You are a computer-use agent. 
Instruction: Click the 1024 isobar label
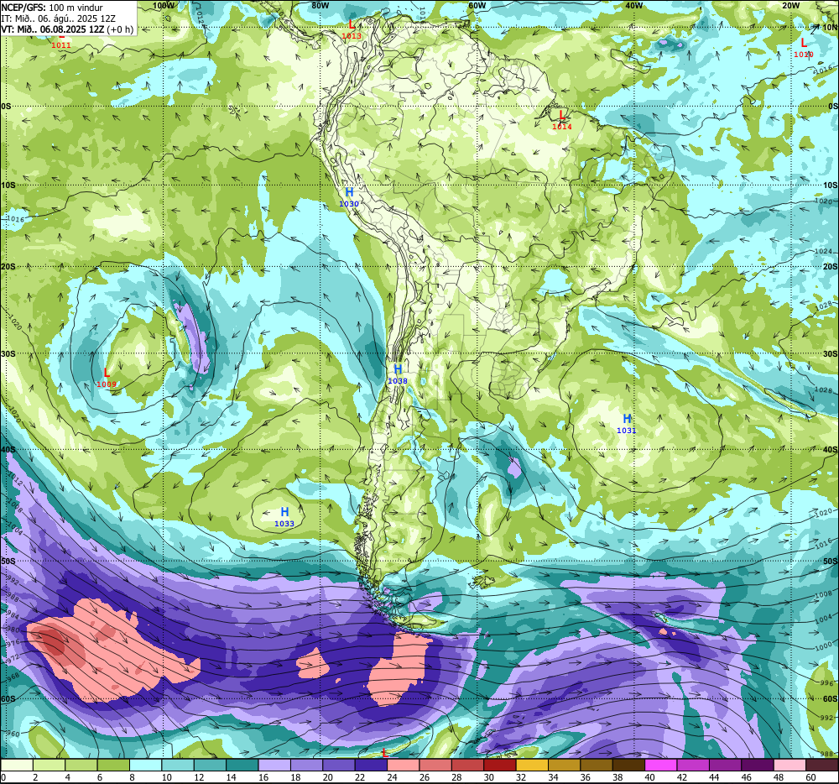click(824, 252)
